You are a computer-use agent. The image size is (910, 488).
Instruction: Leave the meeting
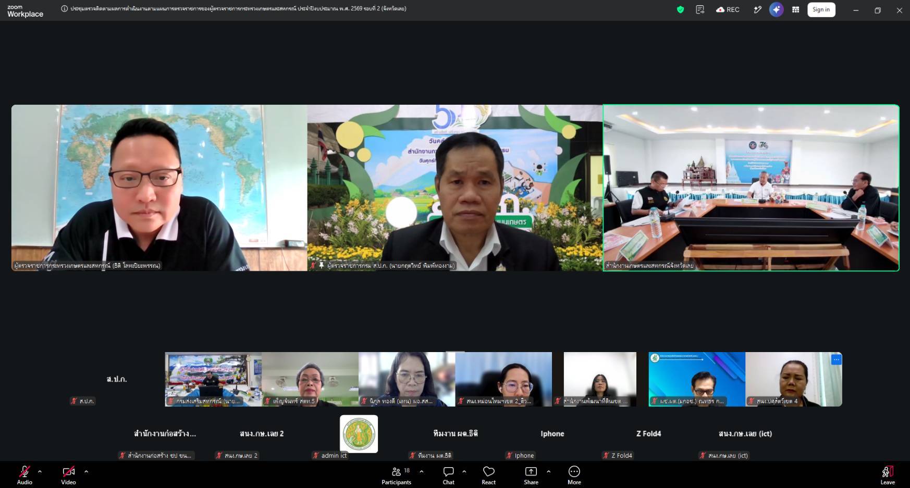887,475
